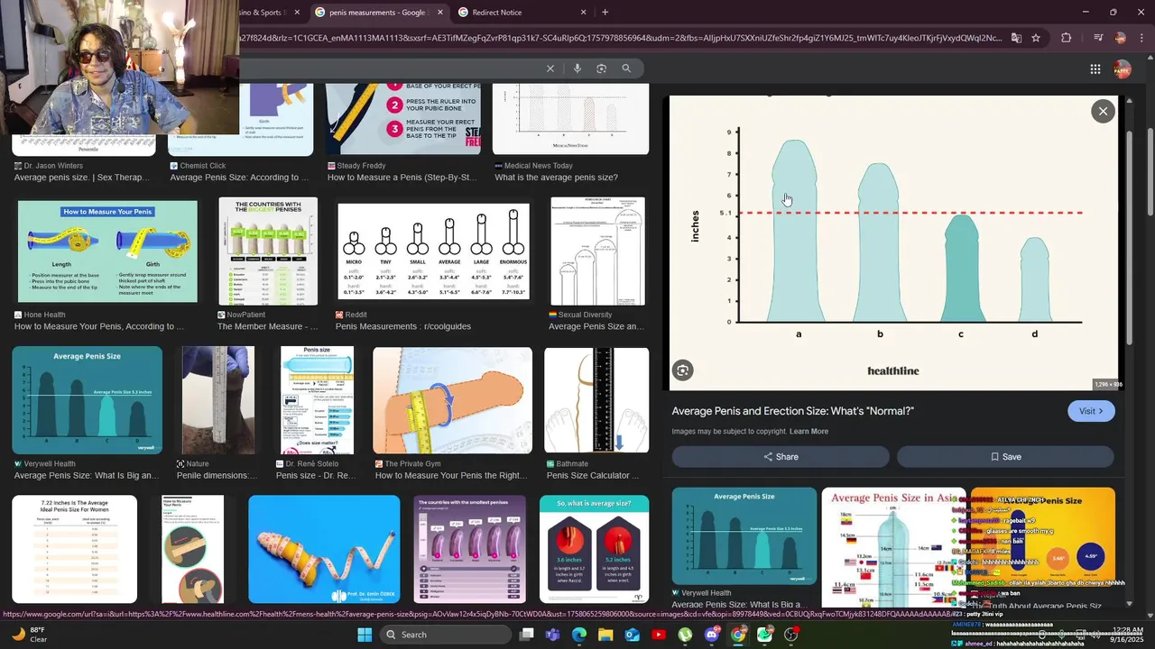Image resolution: width=1155 pixels, height=649 pixels.
Task: Open 7.22 Inches ideal size table thumbnail
Action: pyautogui.click(x=75, y=549)
